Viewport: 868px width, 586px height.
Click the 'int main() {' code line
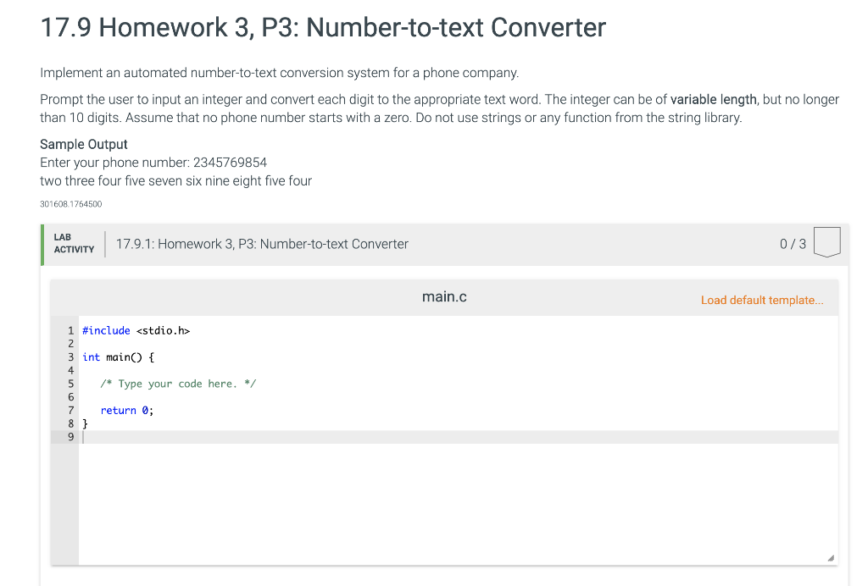click(119, 357)
